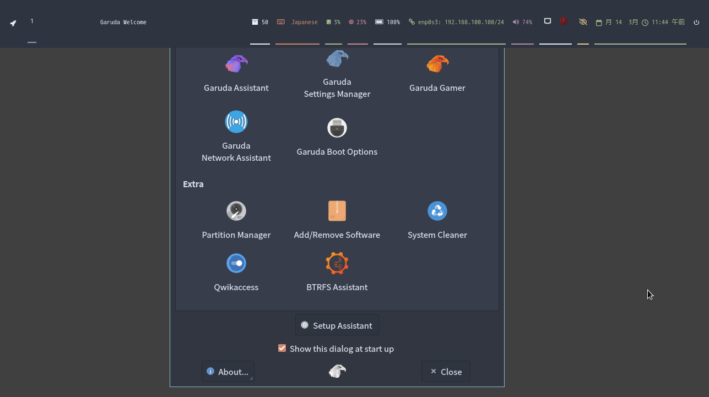Screen dimensions: 709x397
Task: Open Partition Manager disk icon
Action: pyautogui.click(x=236, y=211)
